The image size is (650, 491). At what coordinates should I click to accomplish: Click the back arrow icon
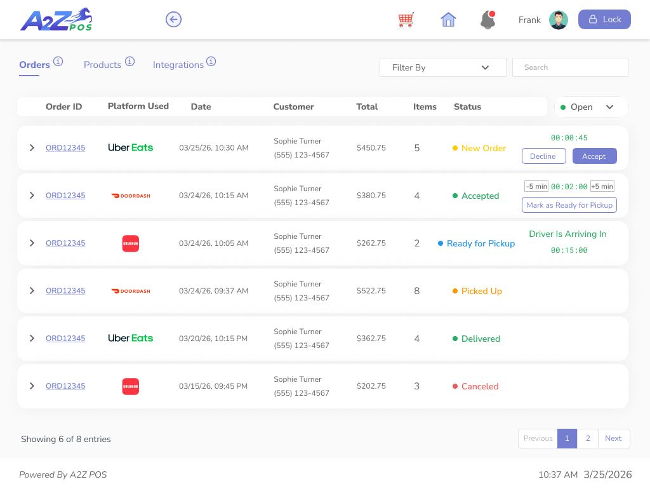tap(173, 19)
